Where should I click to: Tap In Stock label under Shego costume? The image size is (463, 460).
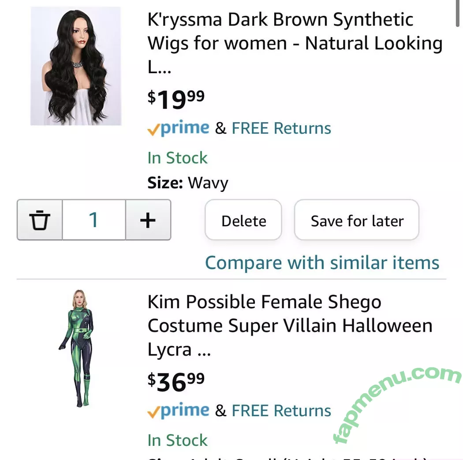coord(177,440)
